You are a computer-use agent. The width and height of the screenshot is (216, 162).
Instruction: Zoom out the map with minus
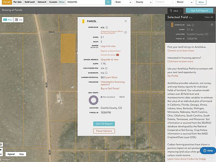pos(1,154)
